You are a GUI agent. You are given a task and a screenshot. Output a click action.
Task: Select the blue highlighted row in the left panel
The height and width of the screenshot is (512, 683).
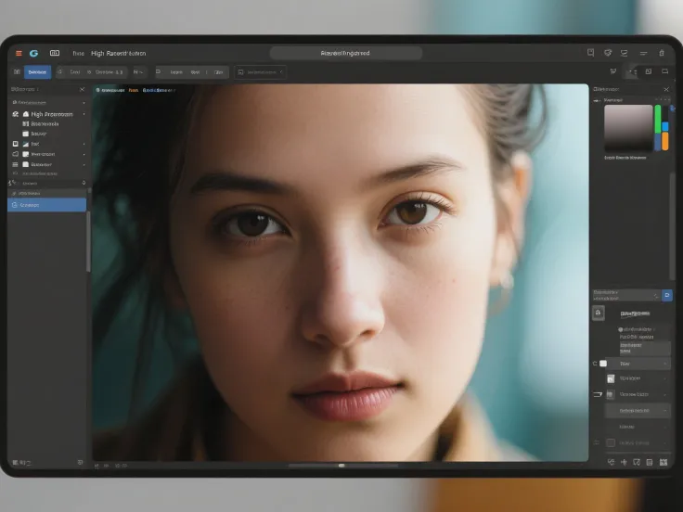46,205
